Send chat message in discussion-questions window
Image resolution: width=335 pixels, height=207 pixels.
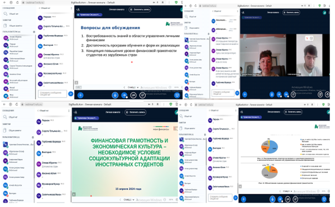coord(70,94)
